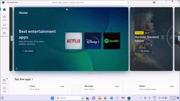Click Microsoft Store icon in taskbar

129,98
